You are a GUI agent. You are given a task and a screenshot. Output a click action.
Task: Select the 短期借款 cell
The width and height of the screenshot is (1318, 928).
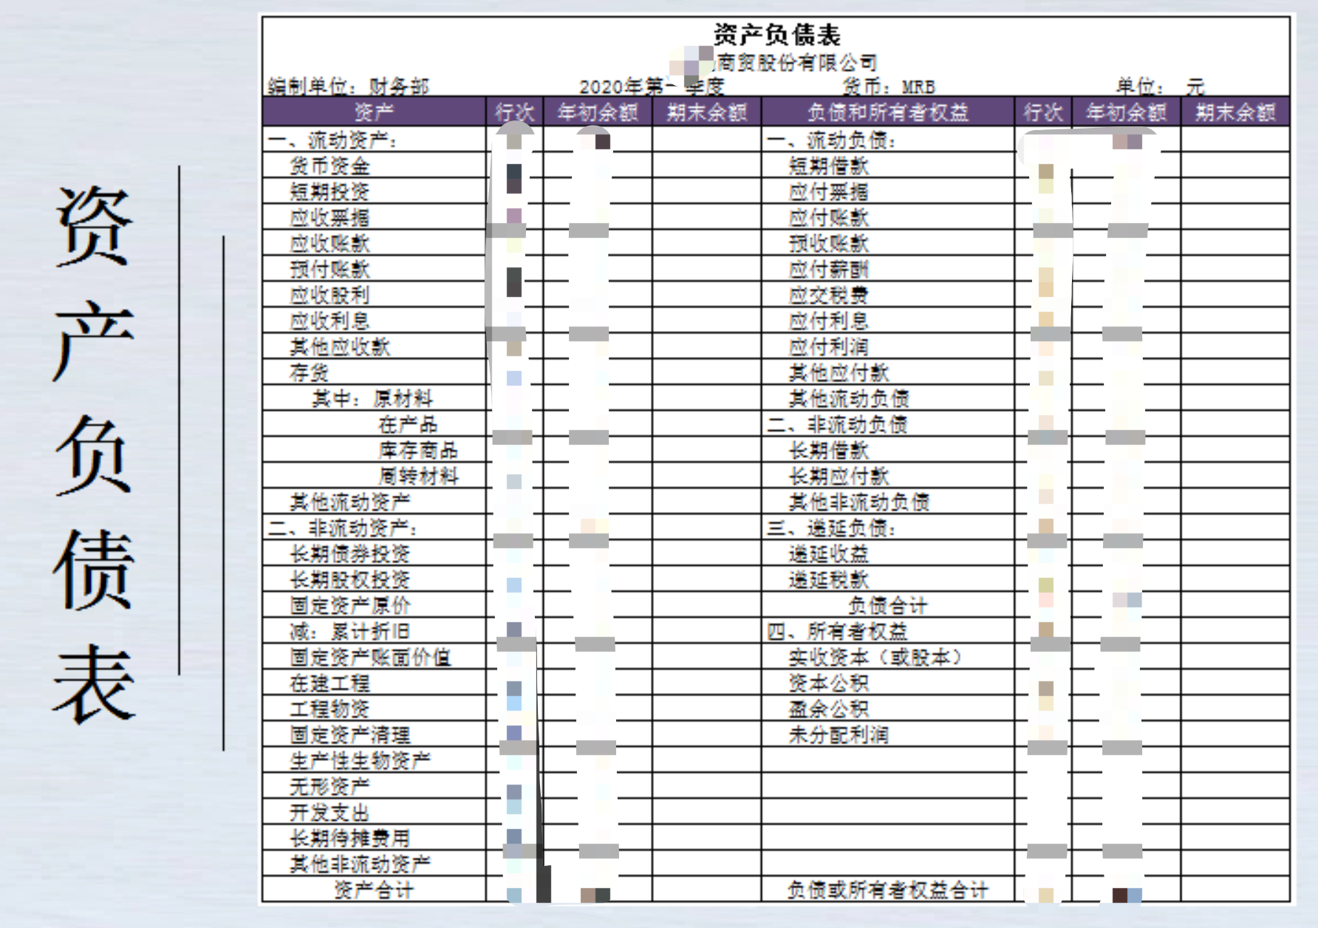tap(828, 166)
